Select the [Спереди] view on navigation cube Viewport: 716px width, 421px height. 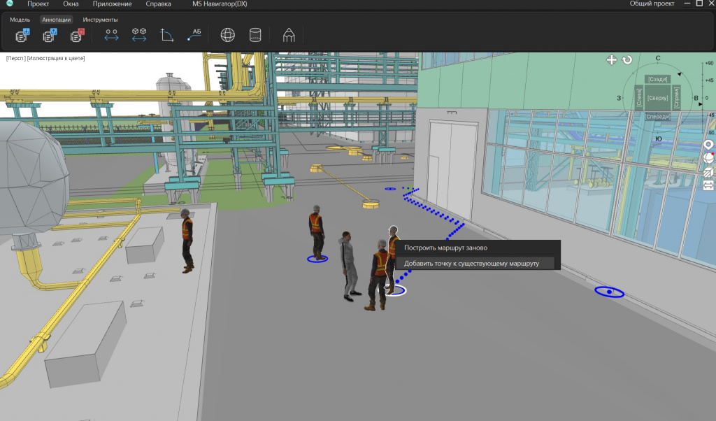coord(657,117)
